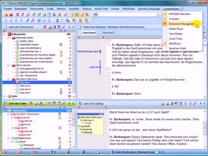Click the lexical search magnifier in main toolbar

(66, 14)
